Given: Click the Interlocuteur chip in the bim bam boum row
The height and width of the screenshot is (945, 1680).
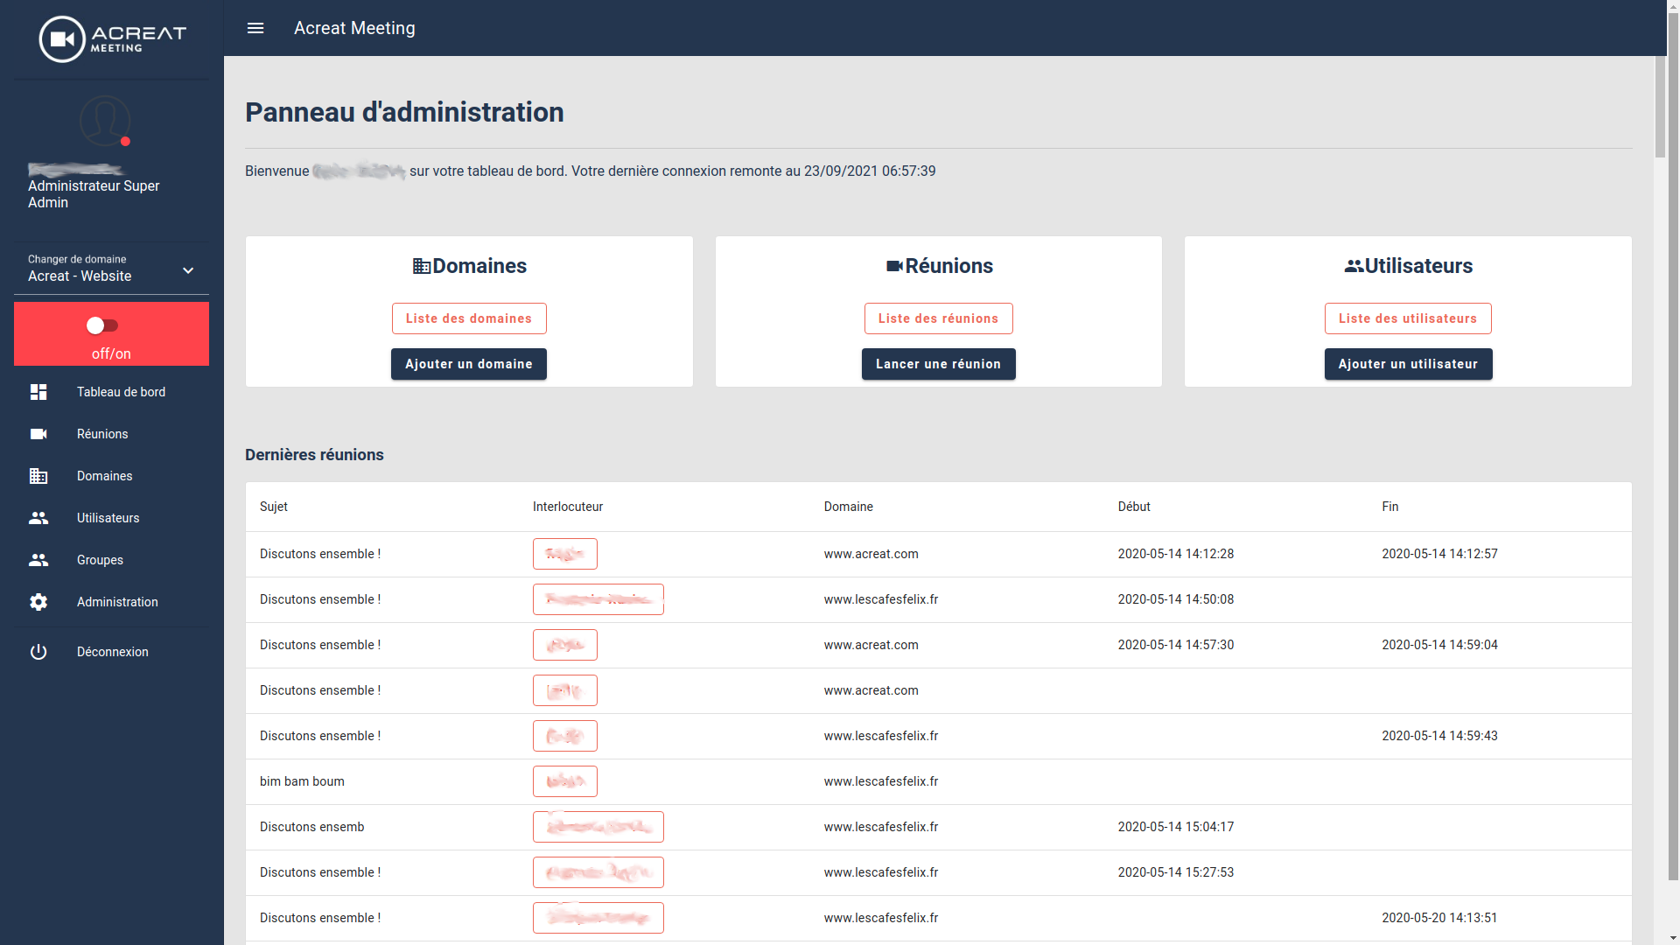Looking at the screenshot, I should (565, 781).
